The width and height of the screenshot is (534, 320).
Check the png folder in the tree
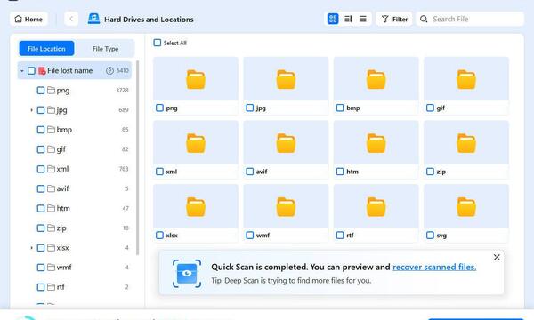(41, 91)
